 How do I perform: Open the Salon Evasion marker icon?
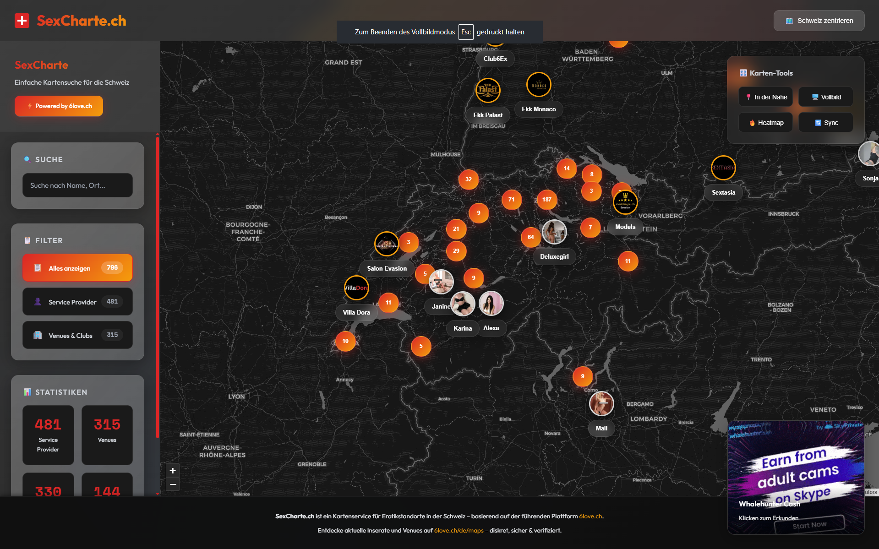386,244
